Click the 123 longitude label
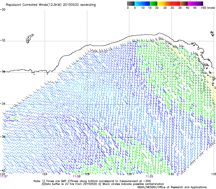This screenshot has height=189, width=216. click(x=45, y=174)
